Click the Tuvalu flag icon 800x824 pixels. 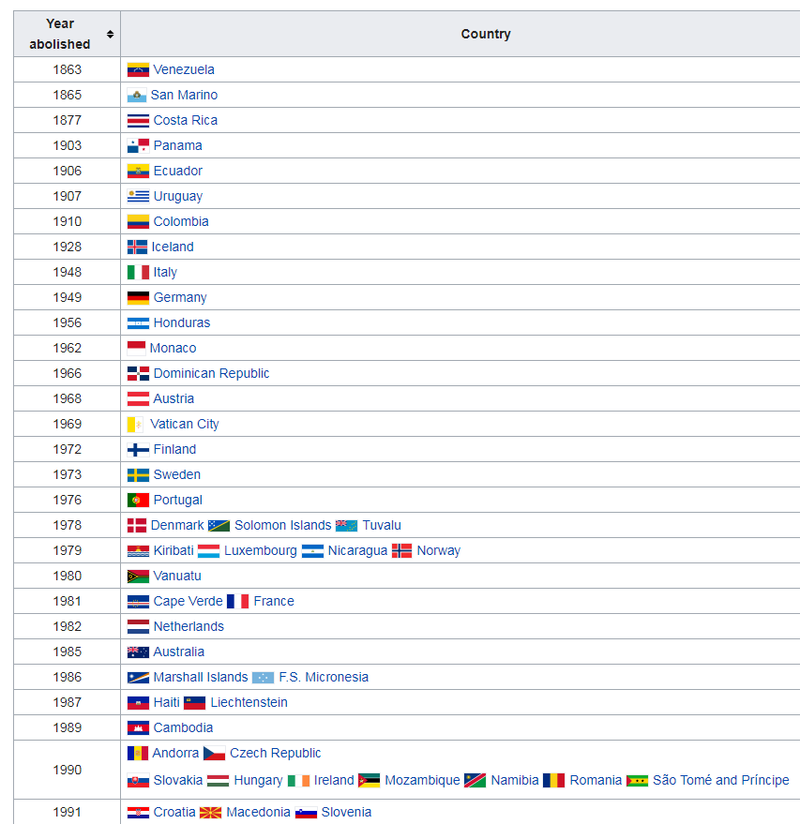tap(346, 526)
